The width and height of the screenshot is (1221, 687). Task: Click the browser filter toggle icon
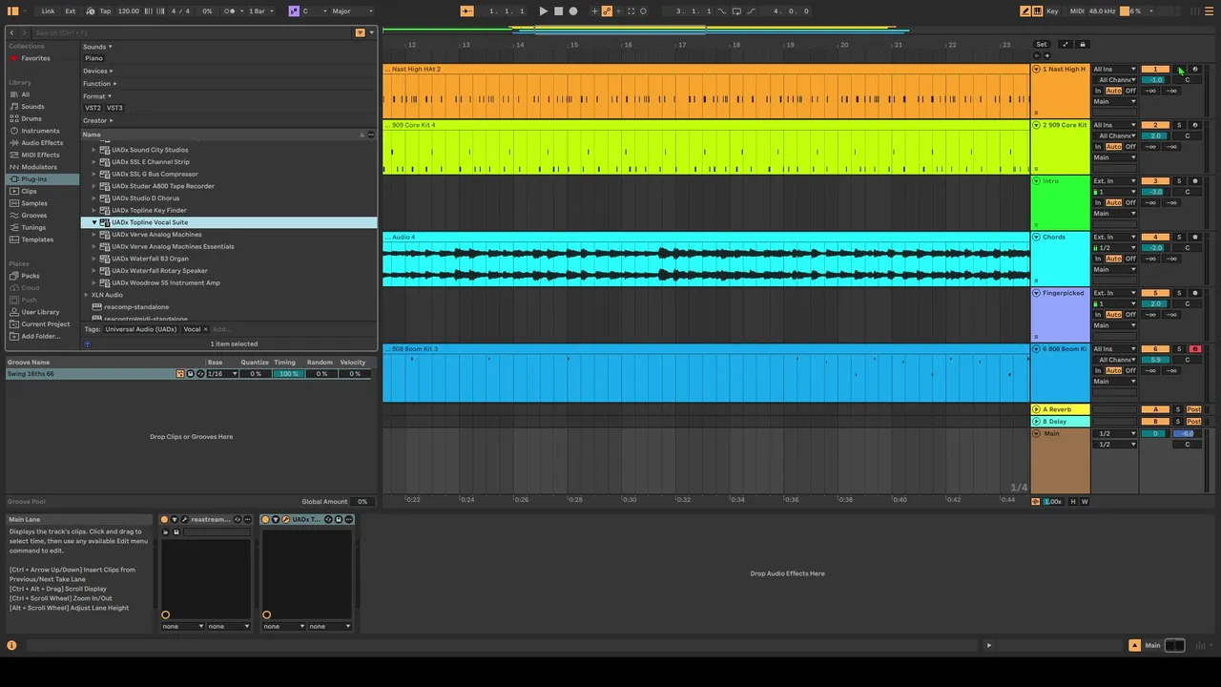coord(360,32)
